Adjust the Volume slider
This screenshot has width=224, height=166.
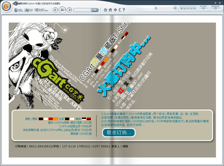point(203,9)
